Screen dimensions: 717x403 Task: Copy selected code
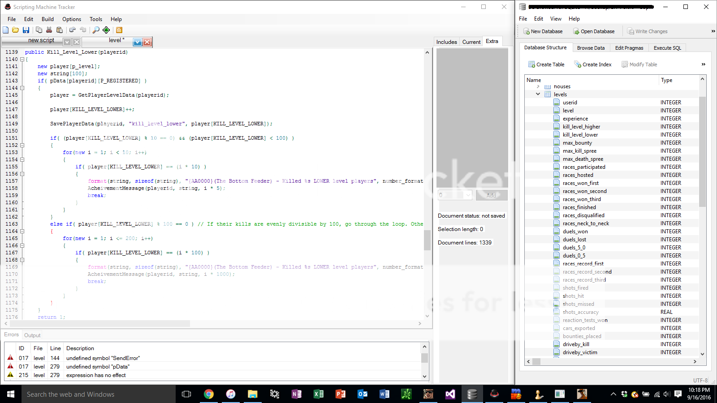click(x=39, y=30)
